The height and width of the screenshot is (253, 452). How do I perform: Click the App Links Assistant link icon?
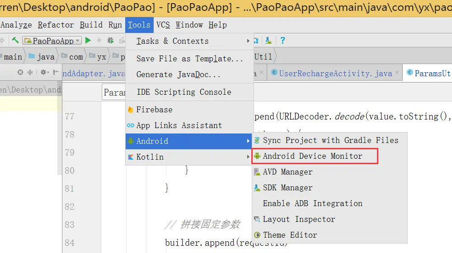pyautogui.click(x=131, y=125)
